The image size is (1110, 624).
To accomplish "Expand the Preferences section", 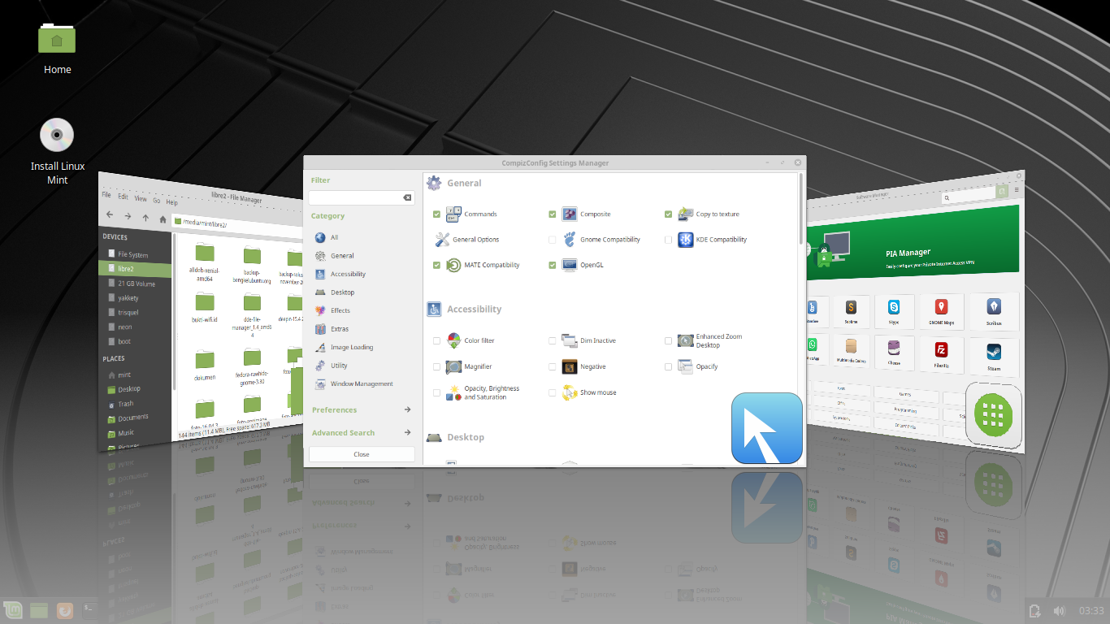I will [336, 409].
